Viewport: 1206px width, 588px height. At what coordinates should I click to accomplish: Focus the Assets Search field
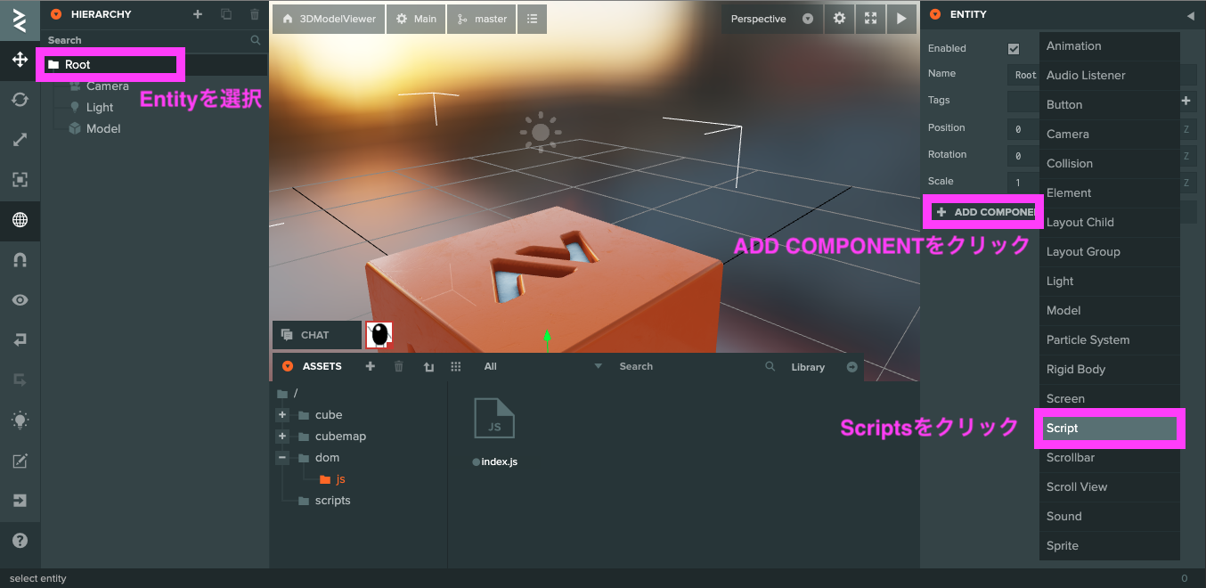tap(695, 366)
